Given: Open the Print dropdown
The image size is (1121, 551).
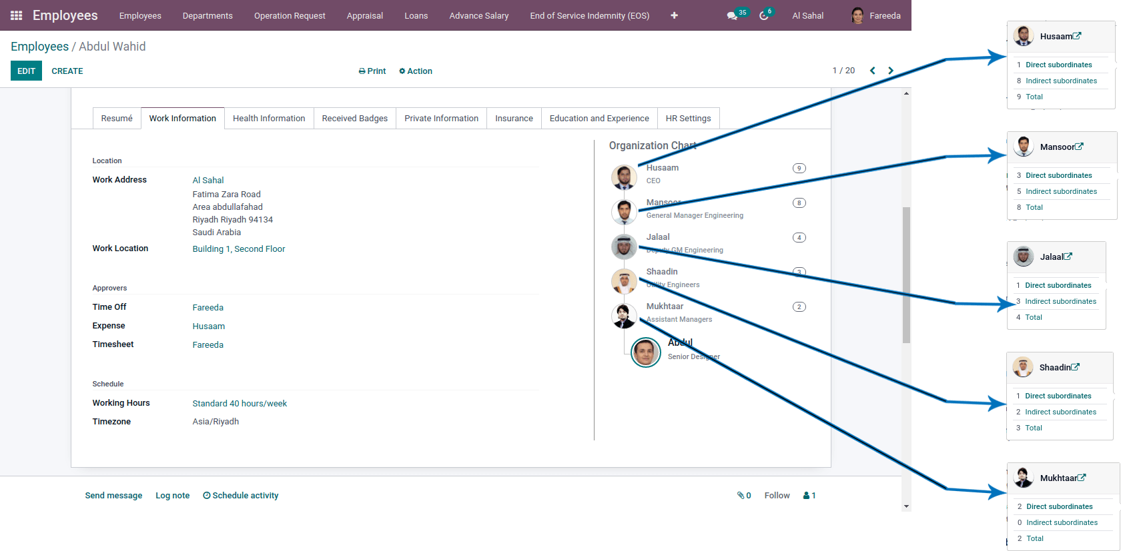Looking at the screenshot, I should click(372, 71).
